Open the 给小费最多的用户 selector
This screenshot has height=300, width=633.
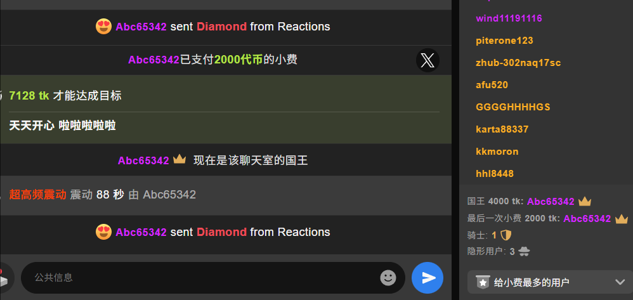coord(551,282)
